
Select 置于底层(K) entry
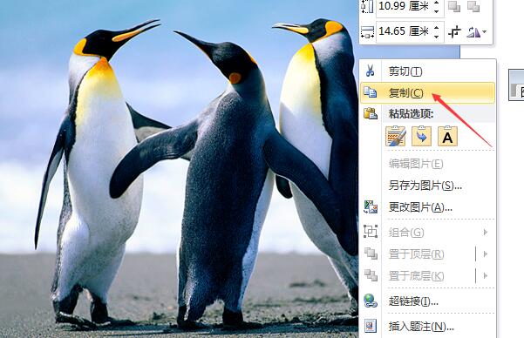[x=417, y=276]
